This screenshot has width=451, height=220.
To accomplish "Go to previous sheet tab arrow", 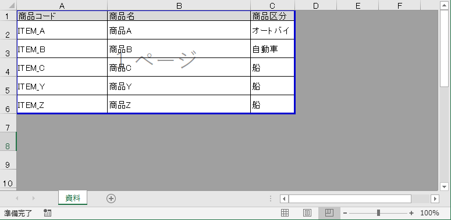I will point(17,199).
